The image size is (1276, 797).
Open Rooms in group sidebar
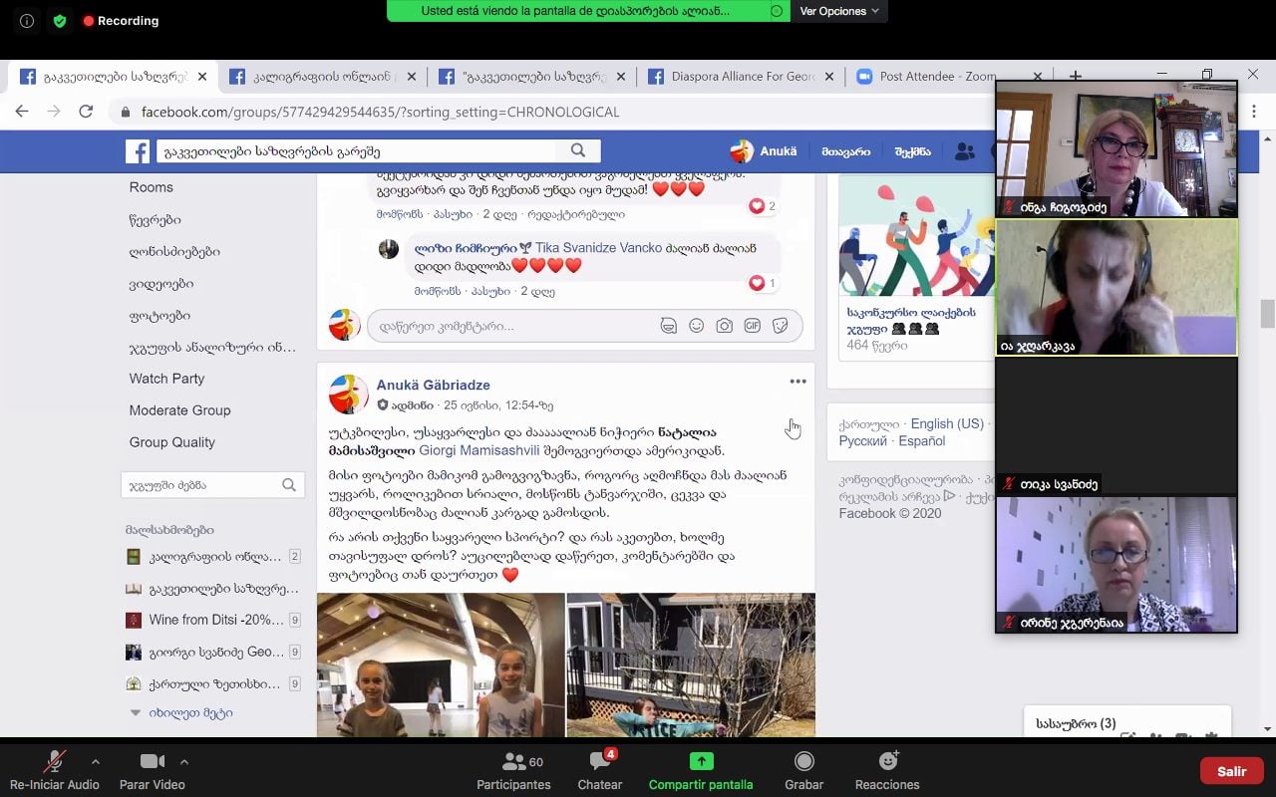(x=152, y=187)
